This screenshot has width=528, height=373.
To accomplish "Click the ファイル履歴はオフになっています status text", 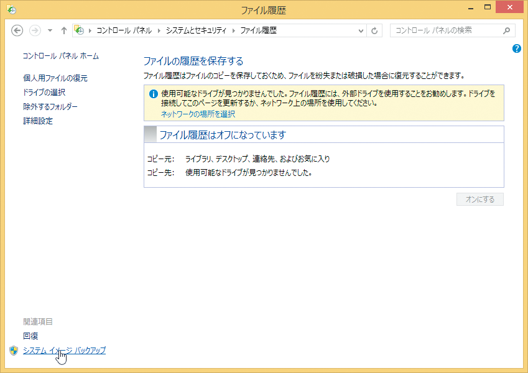I will click(x=223, y=135).
